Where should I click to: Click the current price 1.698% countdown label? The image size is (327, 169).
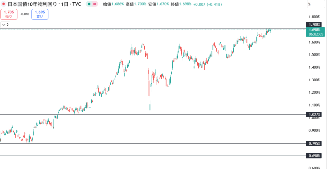[315, 32]
